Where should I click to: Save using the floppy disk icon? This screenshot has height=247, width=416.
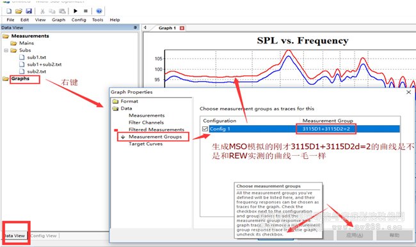click(29, 11)
